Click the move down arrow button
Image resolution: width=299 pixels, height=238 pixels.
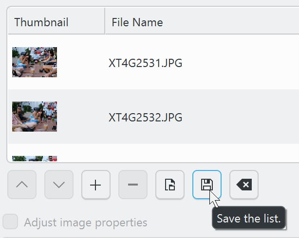tap(59, 185)
